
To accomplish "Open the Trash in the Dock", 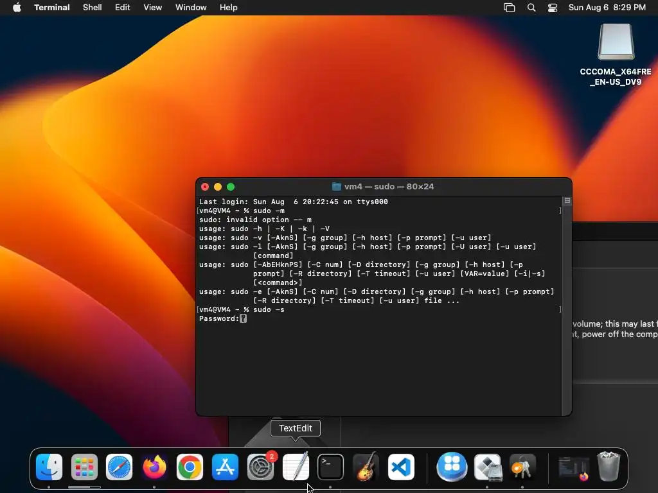I will [609, 466].
